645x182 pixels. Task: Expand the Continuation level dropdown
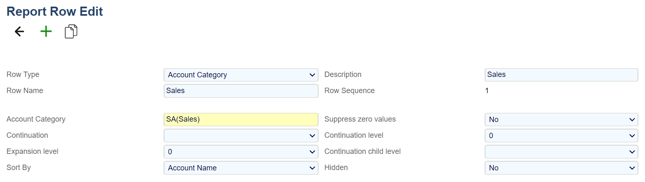tap(561, 136)
